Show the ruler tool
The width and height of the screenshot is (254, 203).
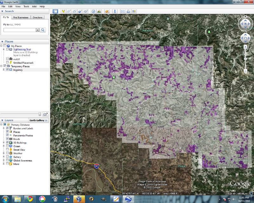pyautogui.click(x=115, y=11)
